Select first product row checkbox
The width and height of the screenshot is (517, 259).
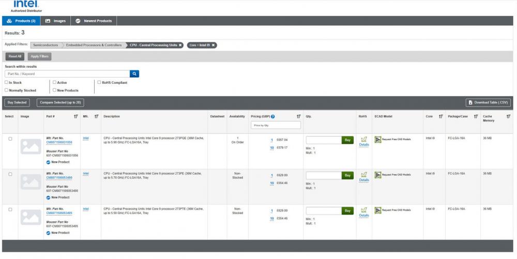pos(10,139)
